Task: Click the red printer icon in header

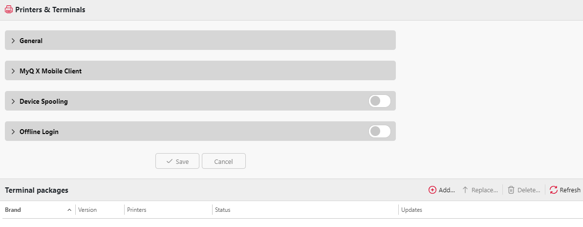Action: (x=8, y=10)
